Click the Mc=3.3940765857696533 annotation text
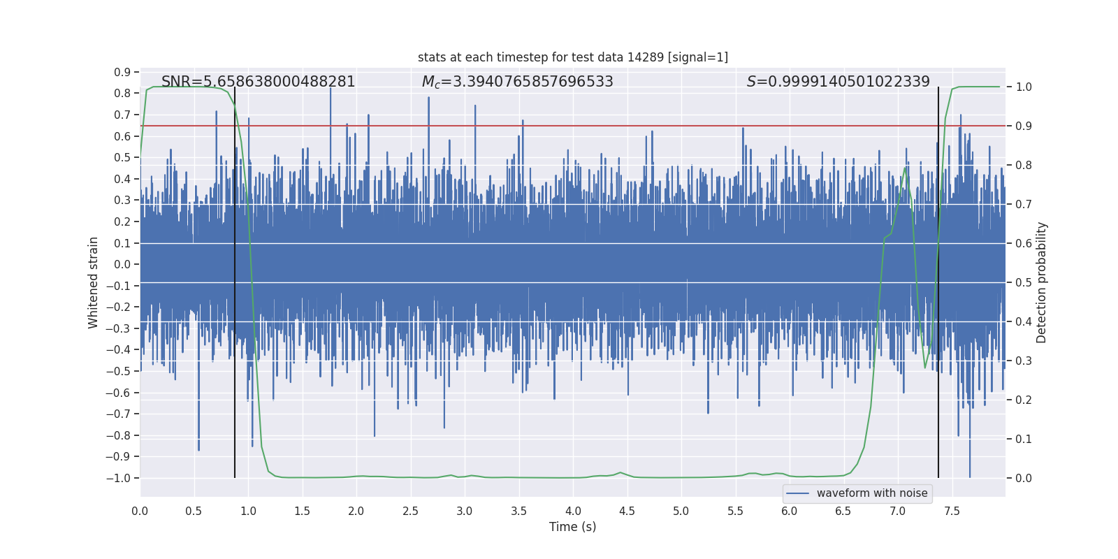 [x=518, y=82]
